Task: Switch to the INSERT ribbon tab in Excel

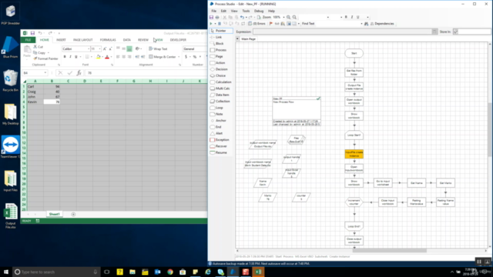Action: click(61, 40)
